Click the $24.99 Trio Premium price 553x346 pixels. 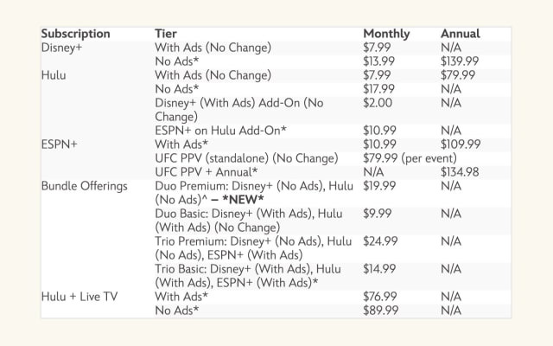coord(379,241)
